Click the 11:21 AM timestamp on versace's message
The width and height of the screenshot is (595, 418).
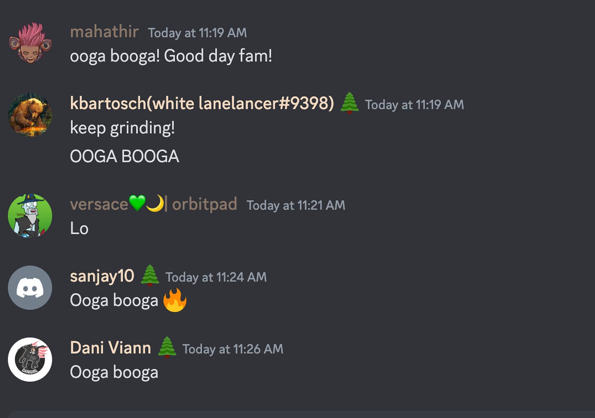[295, 205]
